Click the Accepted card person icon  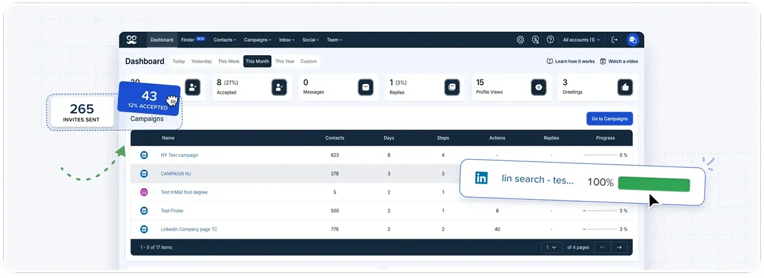(x=279, y=87)
